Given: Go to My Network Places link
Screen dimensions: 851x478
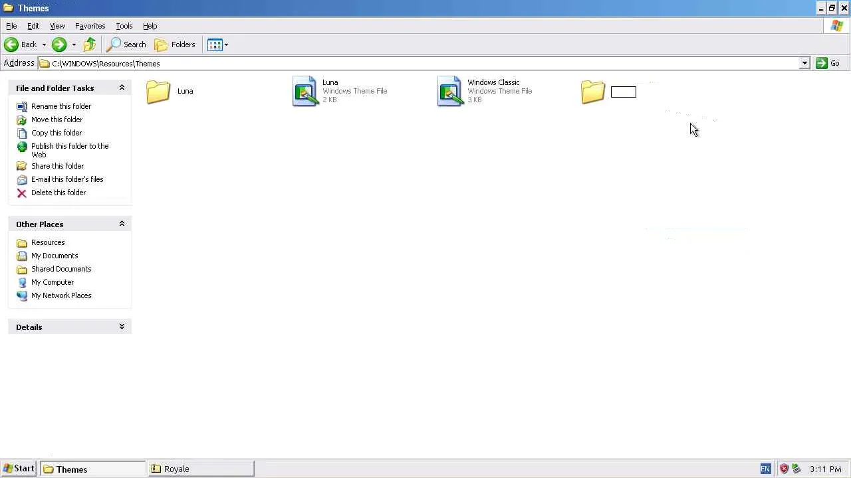Looking at the screenshot, I should coord(61,295).
